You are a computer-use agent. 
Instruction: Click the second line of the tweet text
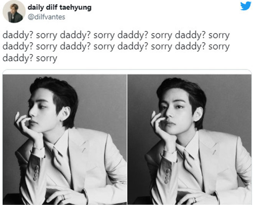116,47
